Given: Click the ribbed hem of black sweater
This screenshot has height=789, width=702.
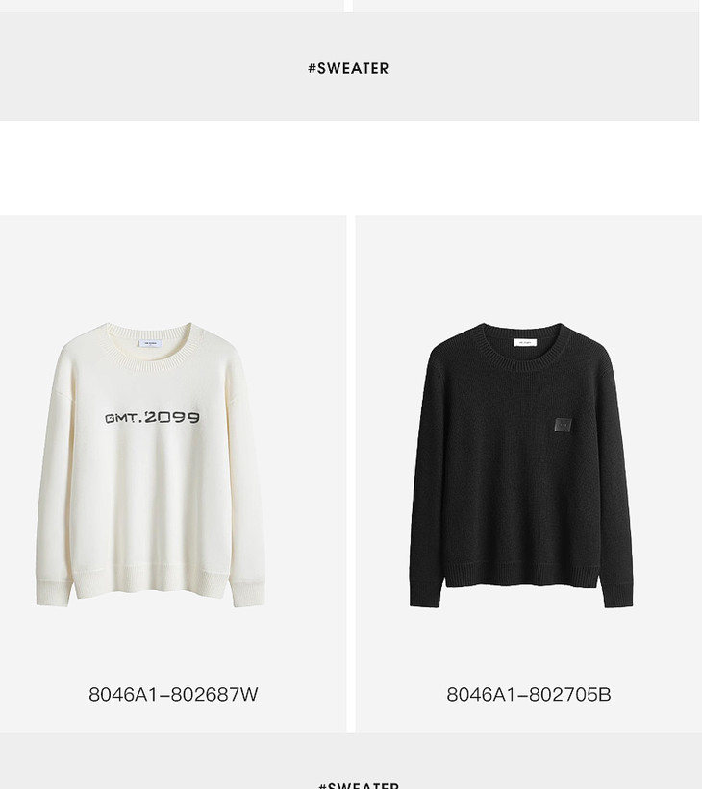Looking at the screenshot, I should (521, 577).
